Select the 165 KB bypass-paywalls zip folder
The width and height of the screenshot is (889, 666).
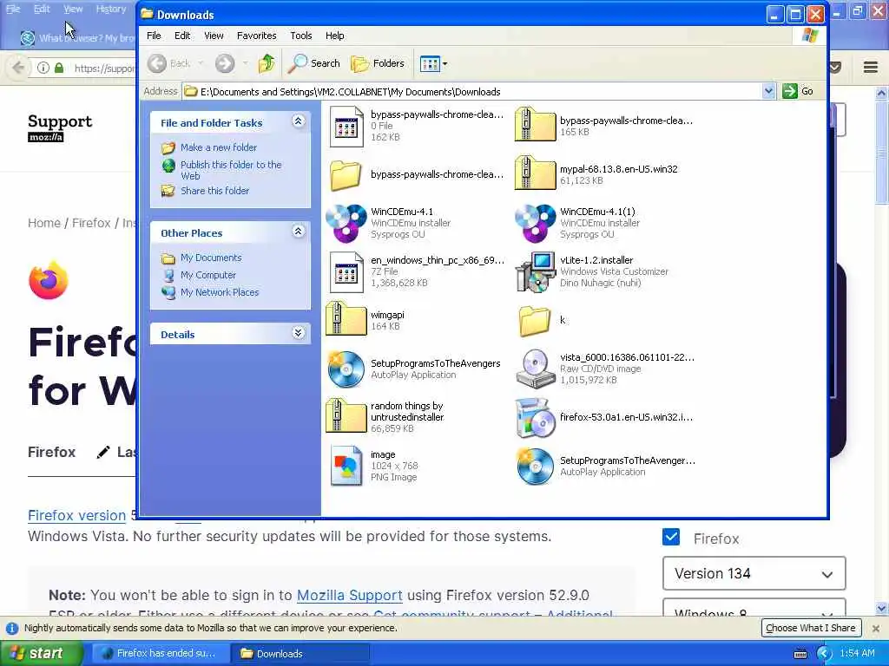(x=535, y=125)
